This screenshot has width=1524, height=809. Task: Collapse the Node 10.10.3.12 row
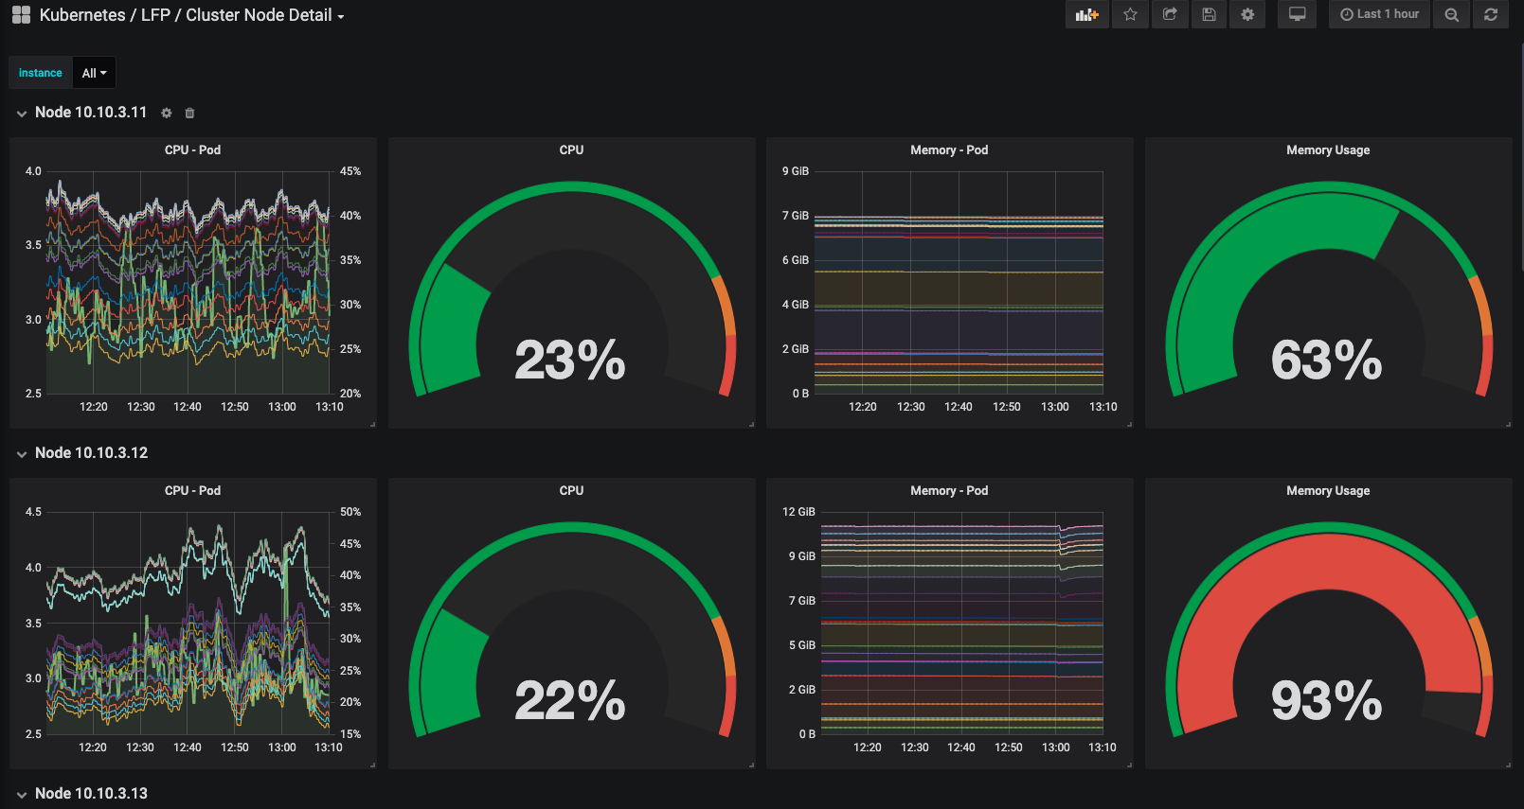22,454
